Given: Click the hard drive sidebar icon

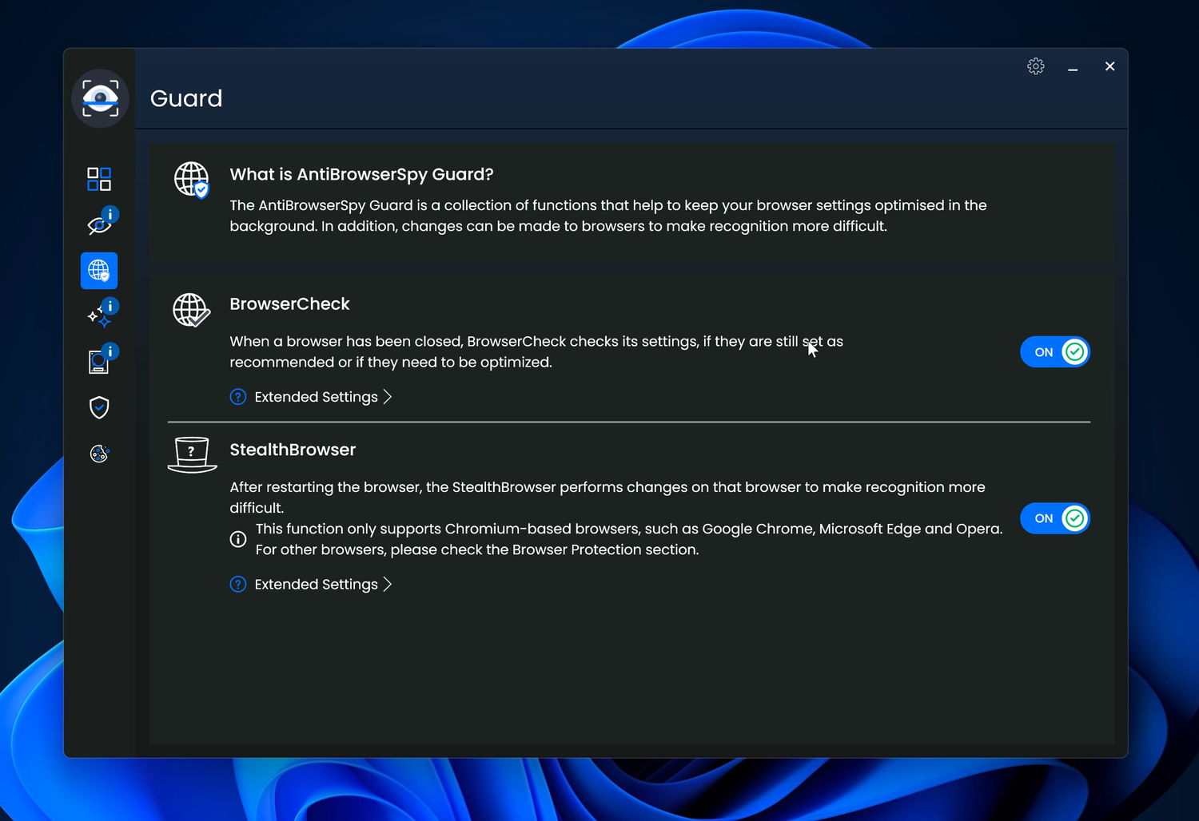Looking at the screenshot, I should (99, 362).
